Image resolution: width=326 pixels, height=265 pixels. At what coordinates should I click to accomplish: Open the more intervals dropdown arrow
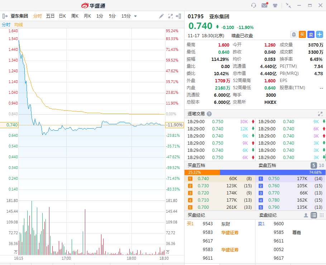tap(135, 16)
